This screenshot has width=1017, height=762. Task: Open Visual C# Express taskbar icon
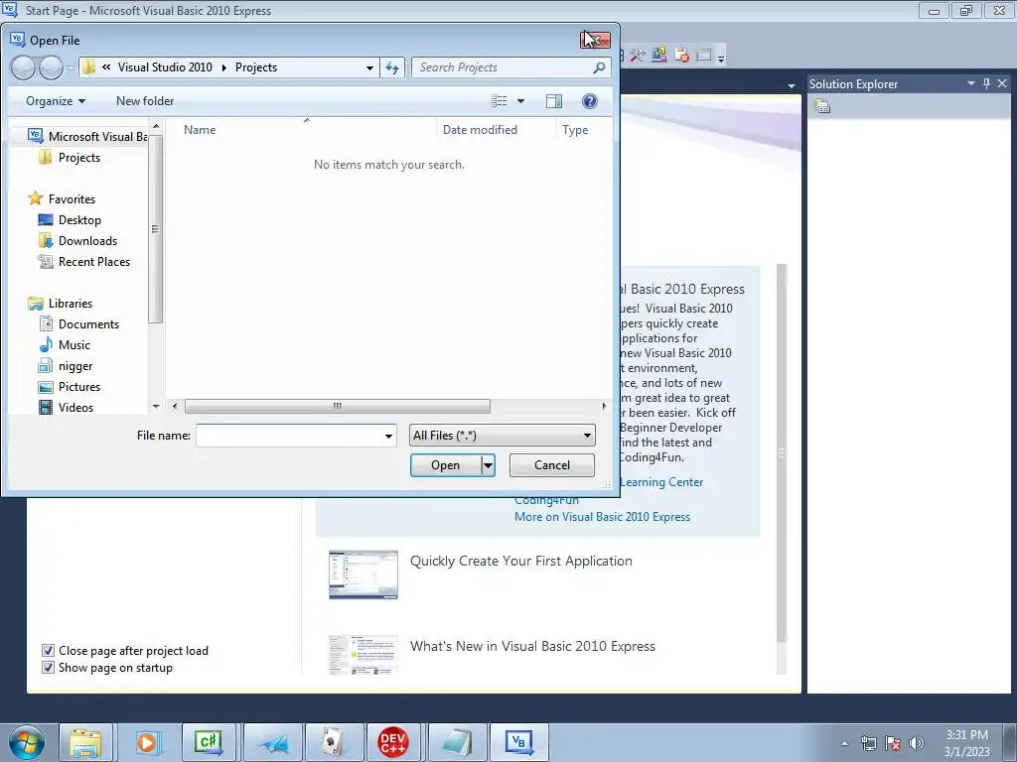coord(209,742)
